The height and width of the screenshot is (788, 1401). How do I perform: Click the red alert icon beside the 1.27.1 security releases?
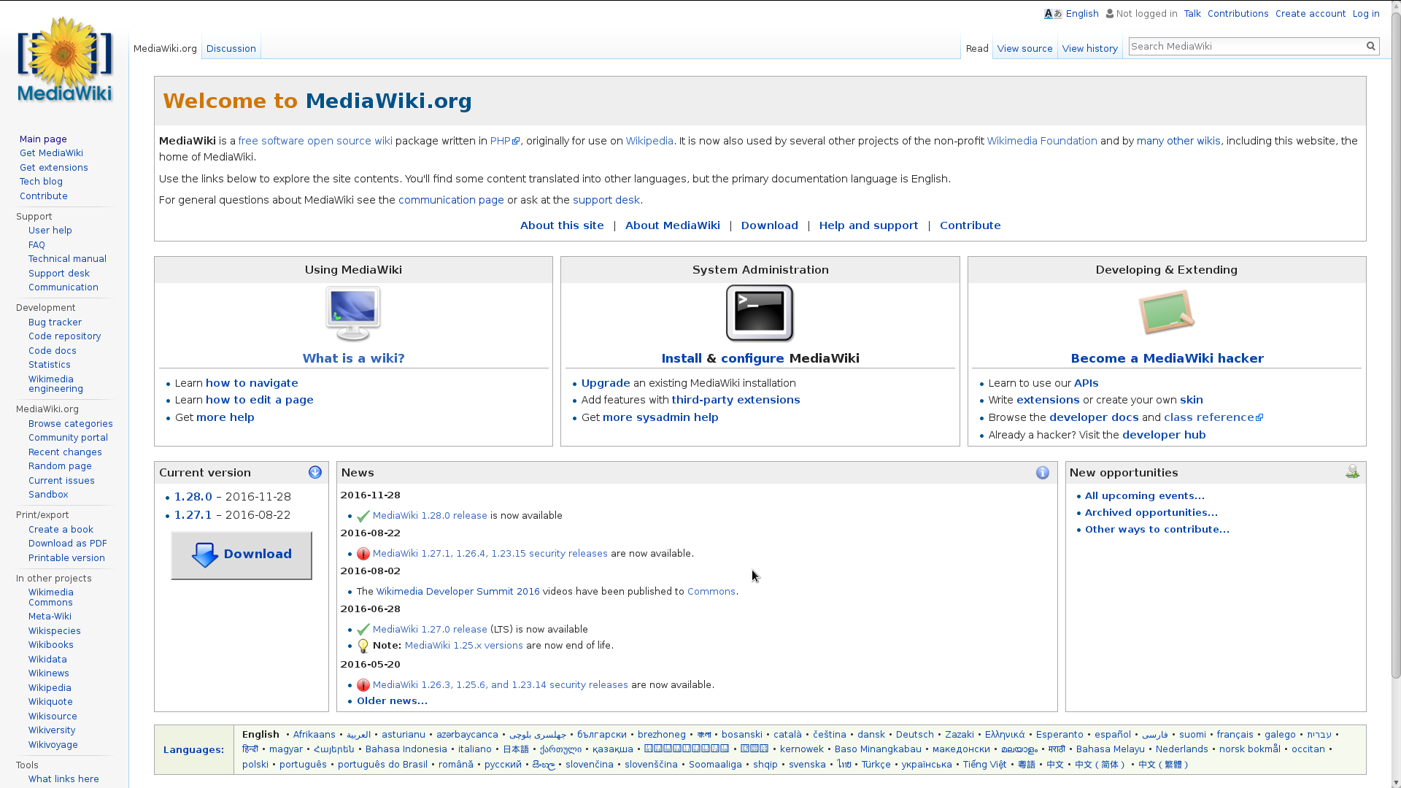363,554
